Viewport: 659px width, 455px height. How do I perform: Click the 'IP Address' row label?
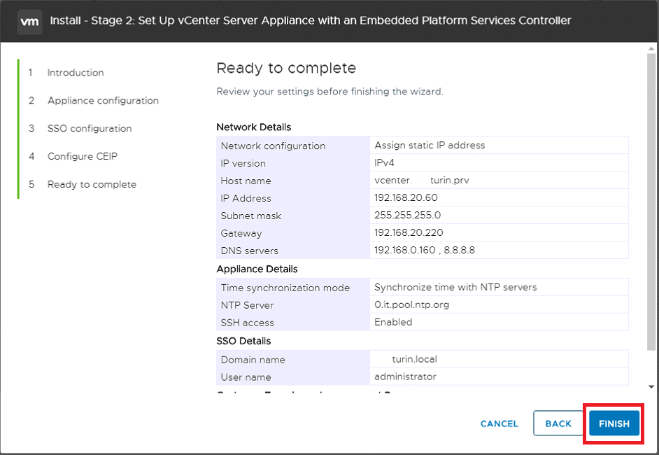(x=246, y=198)
